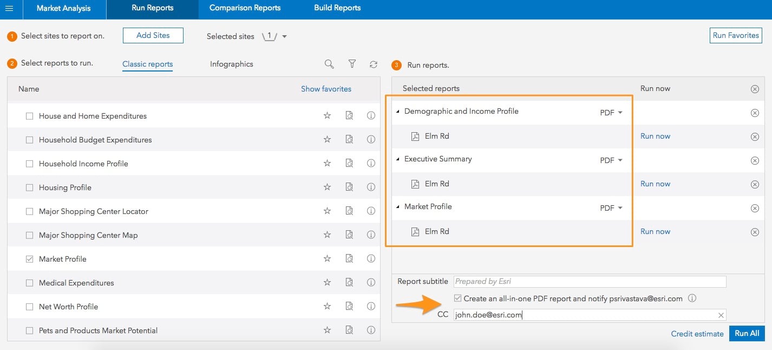The width and height of the screenshot is (772, 350).
Task: Uncheck the Market Profile report
Action: point(30,259)
